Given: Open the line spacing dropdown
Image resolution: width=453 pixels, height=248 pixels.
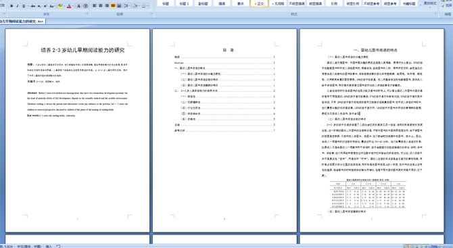Looking at the screenshot, I should [x=127, y=6].
